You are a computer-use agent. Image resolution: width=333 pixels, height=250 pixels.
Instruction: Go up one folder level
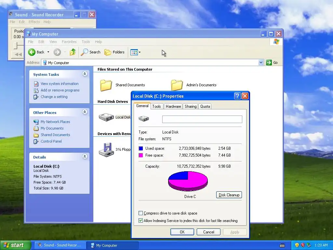point(73,52)
